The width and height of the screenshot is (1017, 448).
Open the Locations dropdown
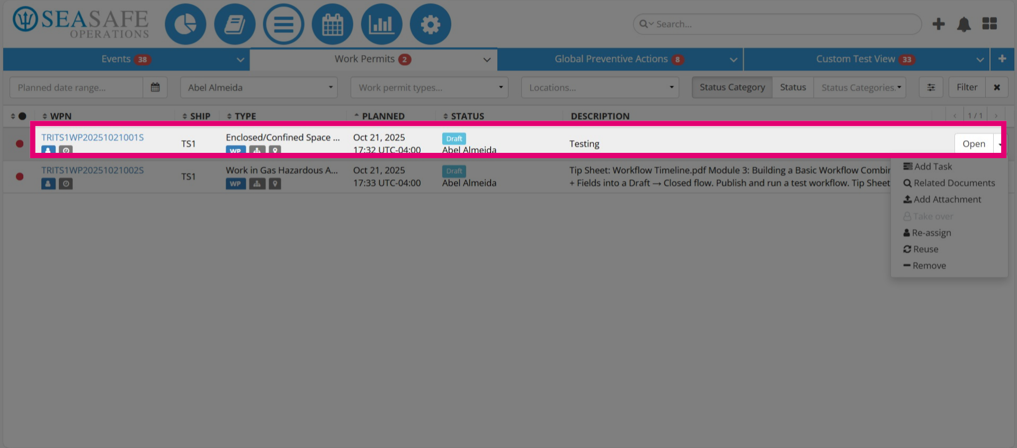point(600,87)
